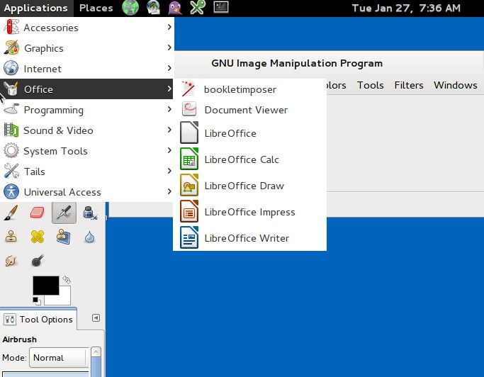Expand the Internet submenu
This screenshot has width=484, height=377.
coord(86,69)
